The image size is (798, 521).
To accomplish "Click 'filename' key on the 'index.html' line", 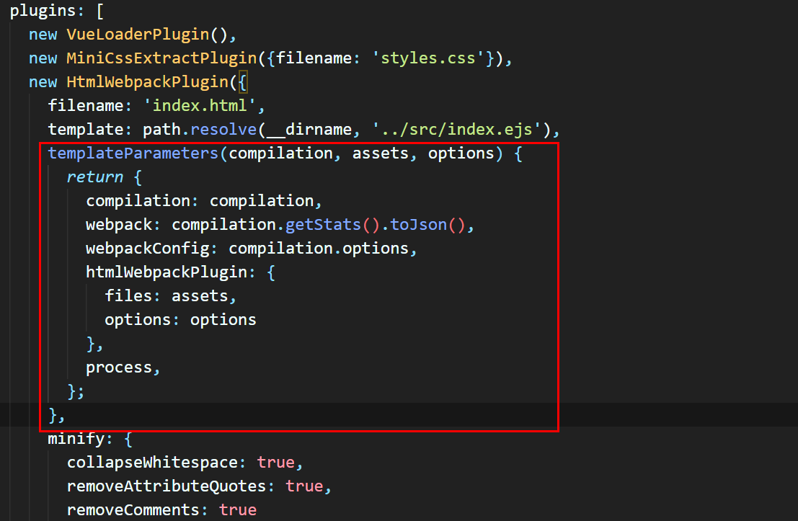I will (86, 106).
